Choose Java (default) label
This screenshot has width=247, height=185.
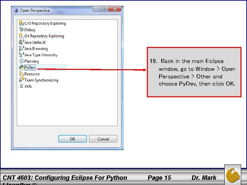click(x=35, y=42)
